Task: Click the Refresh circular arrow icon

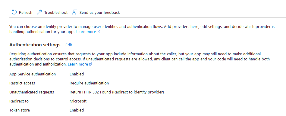Action: [x=14, y=12]
